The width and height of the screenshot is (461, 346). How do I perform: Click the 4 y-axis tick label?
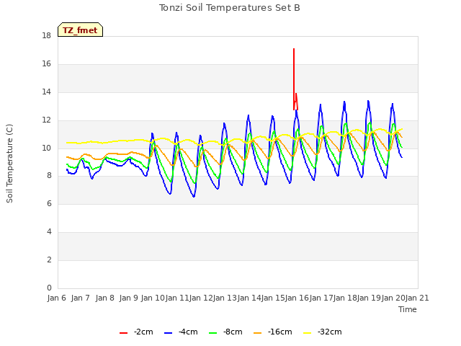click(x=49, y=232)
